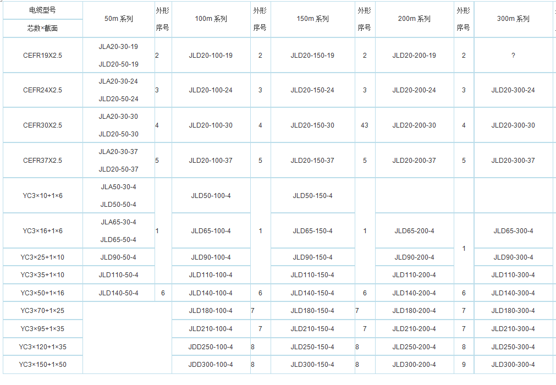Screen dimensions: 556x385
Task: Click the 300m 系列 column header
Action: coord(513,19)
